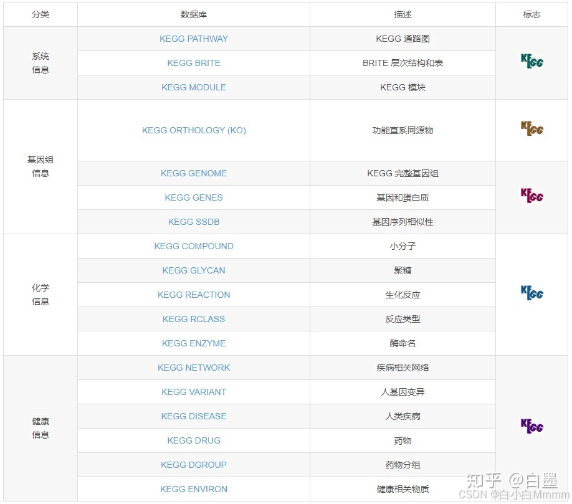Click the description 疾病相关网络
572x504 pixels.
click(403, 368)
